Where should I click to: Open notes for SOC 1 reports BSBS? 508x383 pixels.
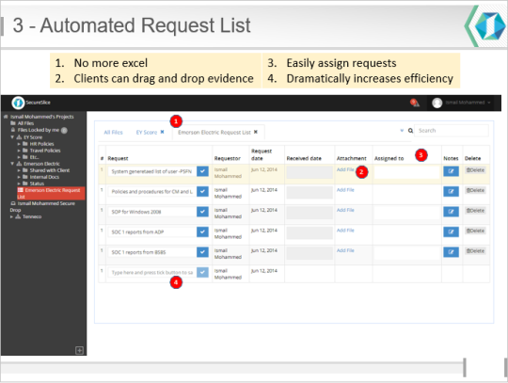coord(451,252)
